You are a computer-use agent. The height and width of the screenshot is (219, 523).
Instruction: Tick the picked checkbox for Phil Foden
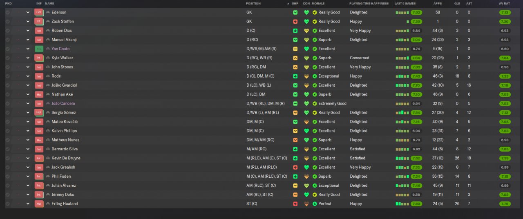8,177
